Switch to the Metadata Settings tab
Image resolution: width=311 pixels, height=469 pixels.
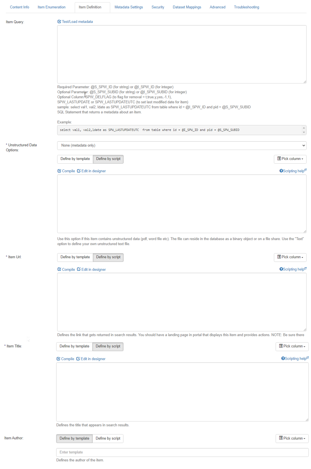click(129, 7)
